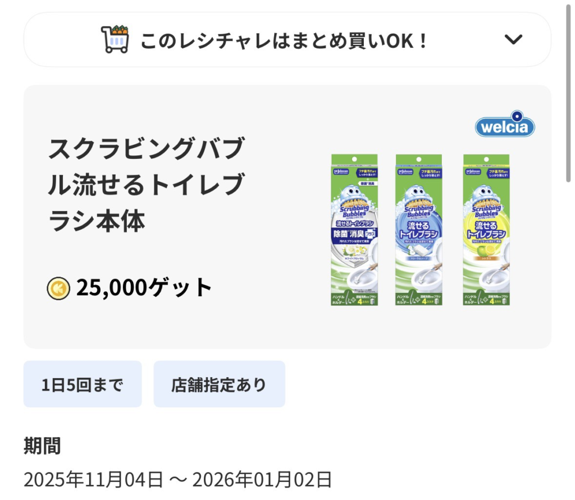Screen dimensions: 575x500
Task: Tap the このレシチャレはまとめ買いOK！ banner text
Action: (284, 40)
